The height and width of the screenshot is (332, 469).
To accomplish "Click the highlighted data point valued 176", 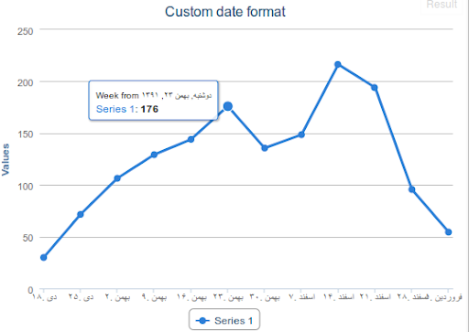I will 228,106.
